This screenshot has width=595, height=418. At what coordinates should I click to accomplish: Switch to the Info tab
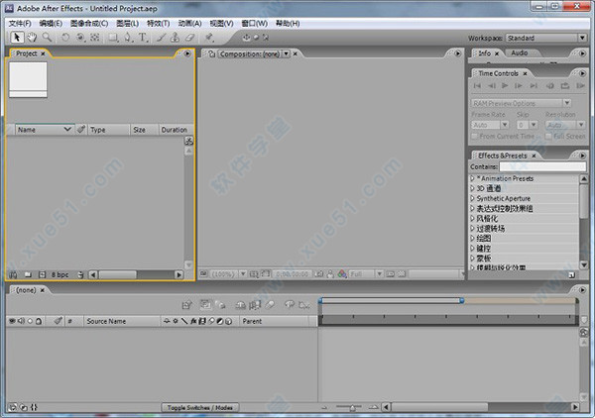484,53
